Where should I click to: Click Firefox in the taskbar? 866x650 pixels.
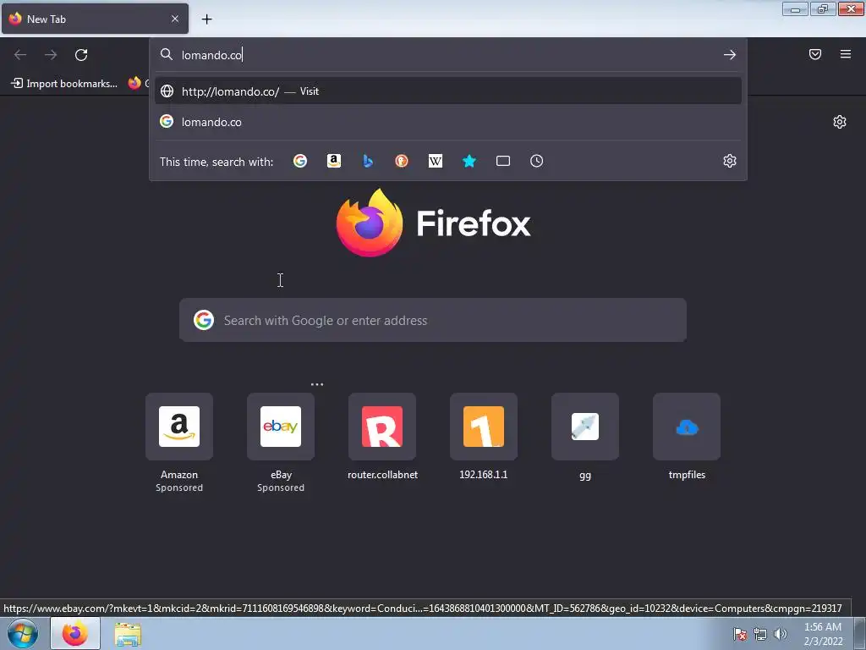pyautogui.click(x=75, y=633)
